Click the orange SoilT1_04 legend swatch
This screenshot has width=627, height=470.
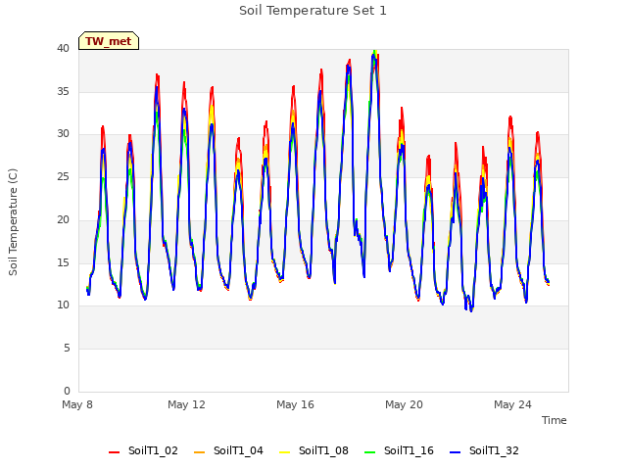click(x=199, y=452)
